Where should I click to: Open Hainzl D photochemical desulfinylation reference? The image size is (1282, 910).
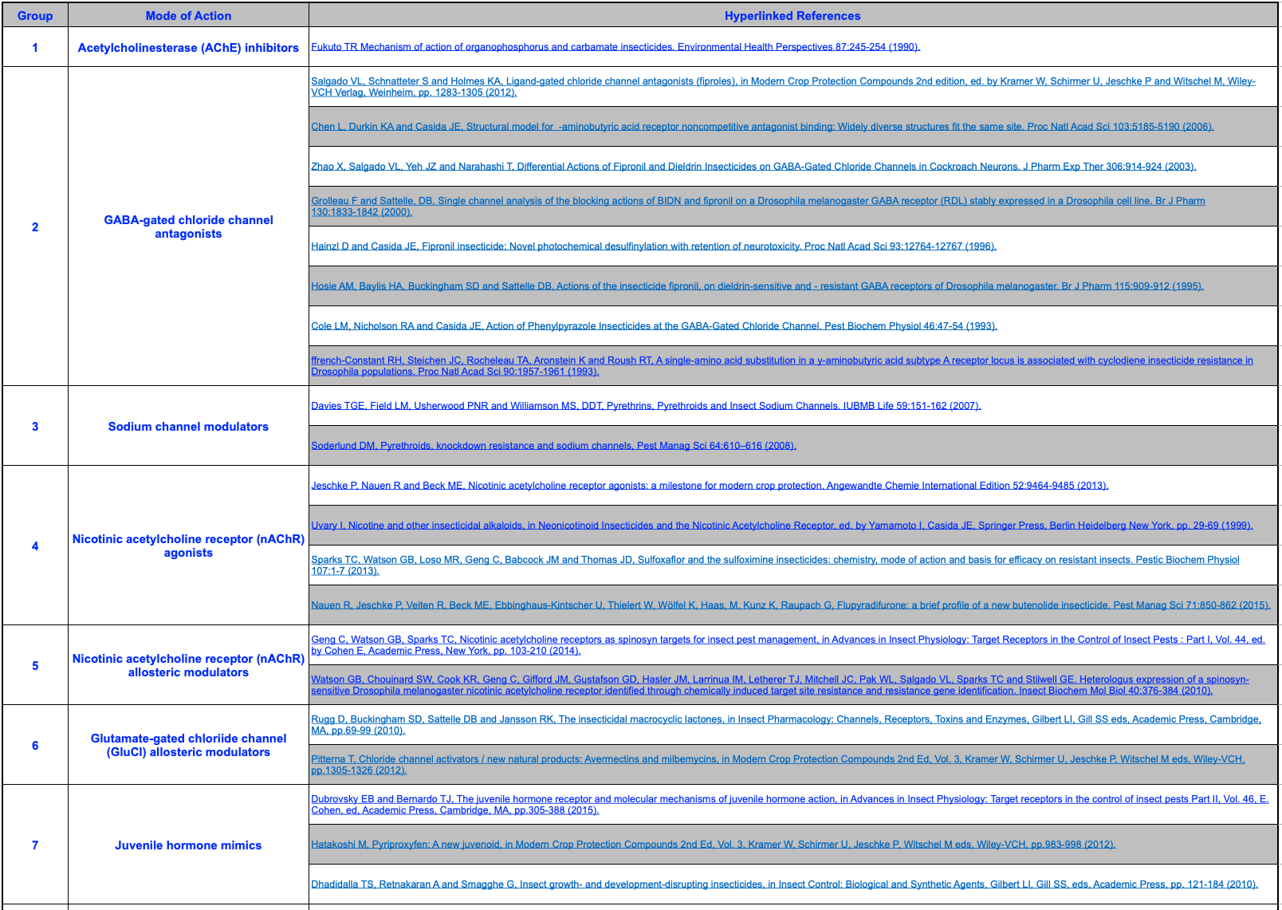(x=653, y=246)
